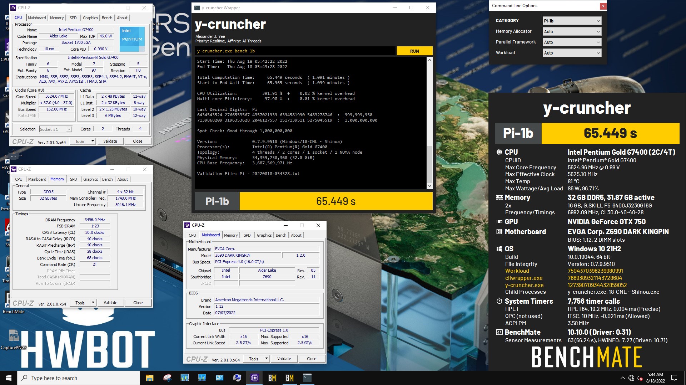Click the yellow y-cruncher.exe entry in BenchMate
This screenshot has width=686, height=385.
(525, 285)
